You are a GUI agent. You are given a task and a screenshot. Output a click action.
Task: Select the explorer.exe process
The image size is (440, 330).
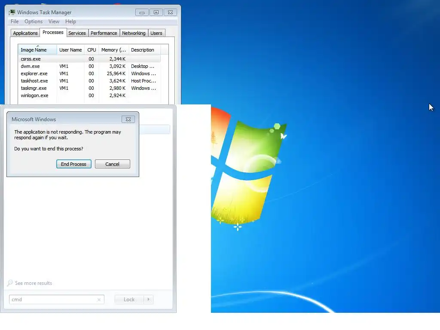point(89,73)
